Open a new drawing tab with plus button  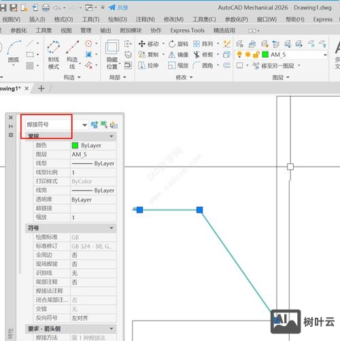tap(41, 88)
